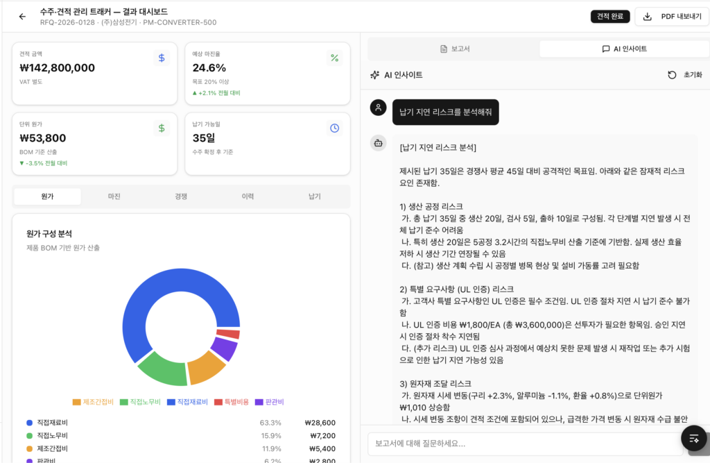The image size is (710, 463).
Task: Click the back arrow icon
Action: tap(22, 17)
